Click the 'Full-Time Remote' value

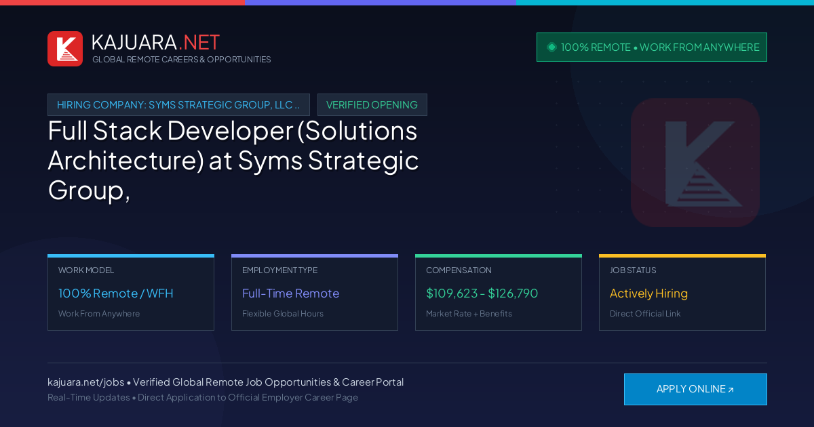tap(290, 293)
